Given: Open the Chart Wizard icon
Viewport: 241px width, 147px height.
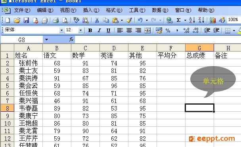Looking at the screenshot, I should tap(213, 20).
